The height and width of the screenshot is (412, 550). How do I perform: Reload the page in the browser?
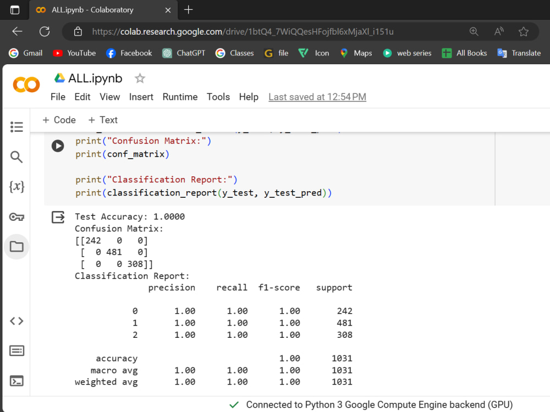click(45, 31)
